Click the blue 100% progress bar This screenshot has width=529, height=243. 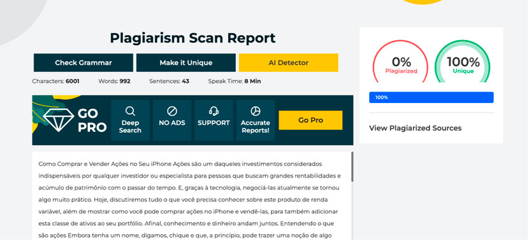[x=431, y=97]
